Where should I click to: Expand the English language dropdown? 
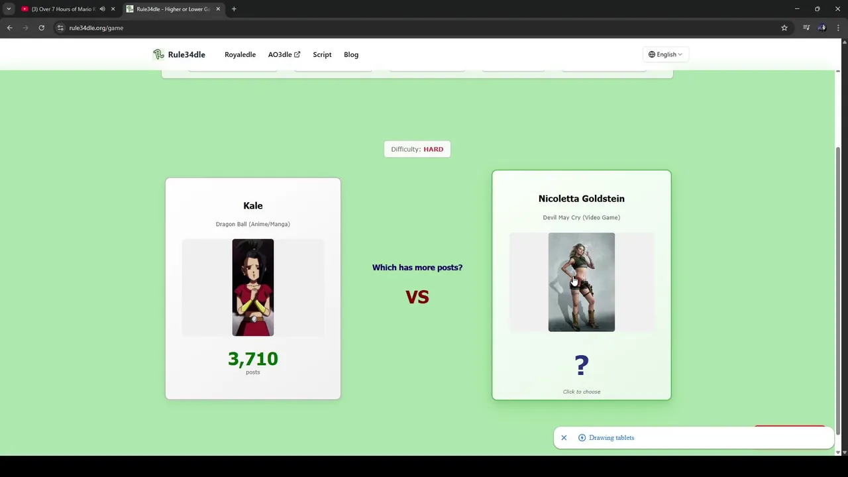tap(665, 54)
